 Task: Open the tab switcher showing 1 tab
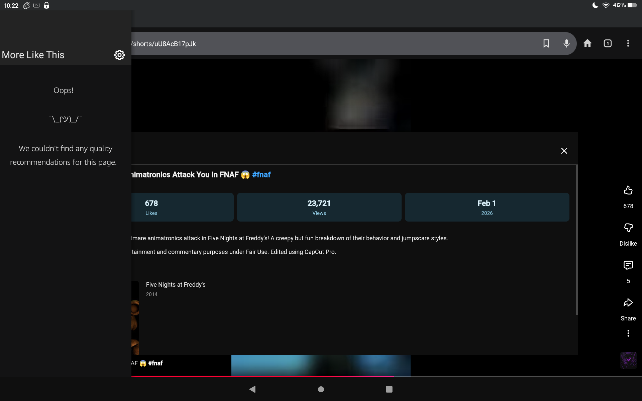point(608,43)
